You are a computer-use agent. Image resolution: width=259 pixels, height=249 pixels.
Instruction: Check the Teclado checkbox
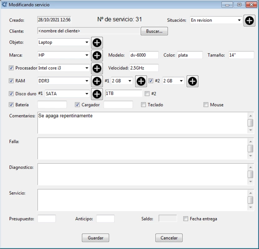pyautogui.click(x=143, y=105)
